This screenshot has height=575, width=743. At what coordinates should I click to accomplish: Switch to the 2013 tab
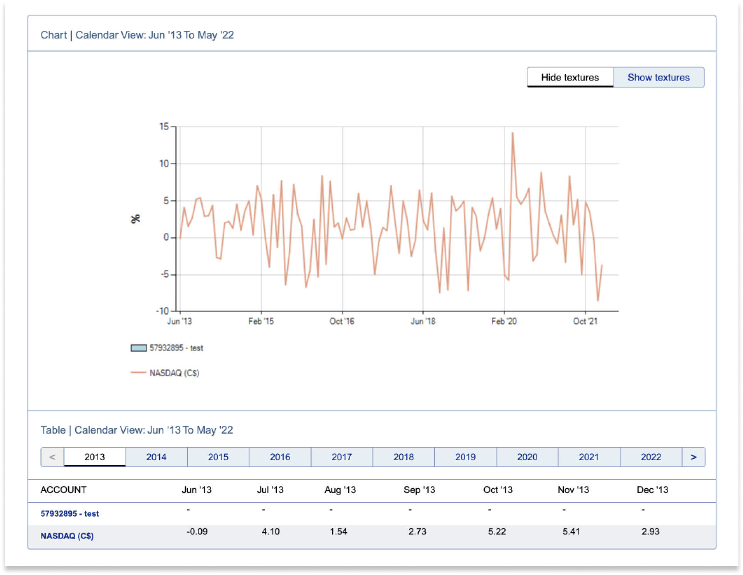(95, 457)
